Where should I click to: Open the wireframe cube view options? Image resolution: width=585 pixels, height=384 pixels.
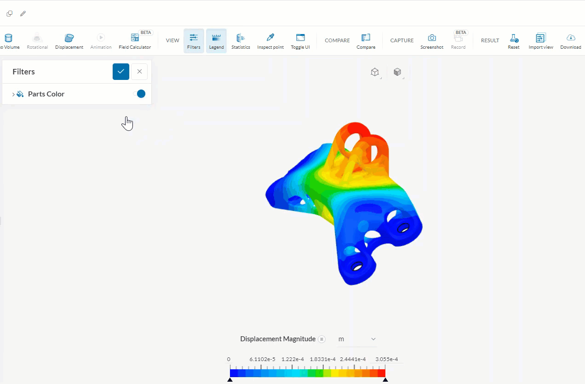pyautogui.click(x=375, y=72)
